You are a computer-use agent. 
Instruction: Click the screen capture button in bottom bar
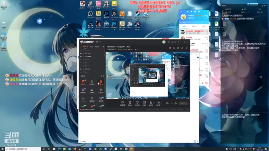pyautogui.click(x=123, y=103)
